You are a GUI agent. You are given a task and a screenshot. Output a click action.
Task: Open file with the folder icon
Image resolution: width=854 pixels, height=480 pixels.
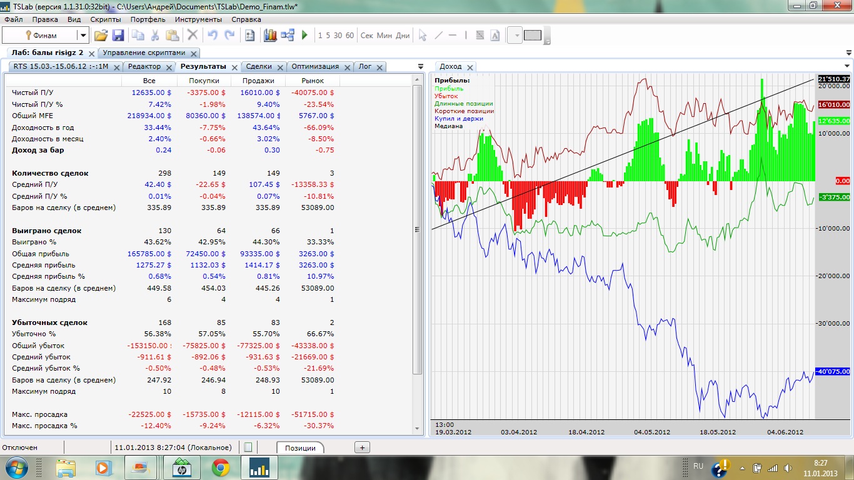tap(101, 36)
